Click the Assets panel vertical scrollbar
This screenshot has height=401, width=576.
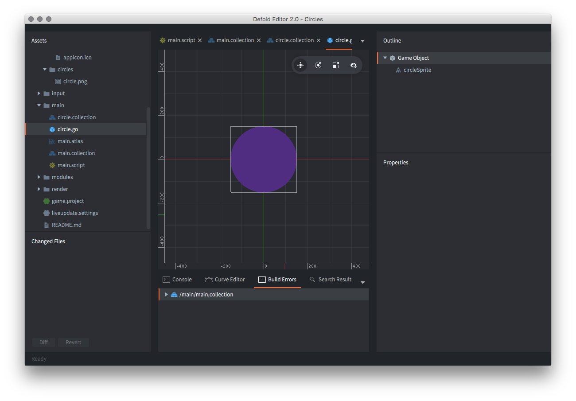click(148, 168)
